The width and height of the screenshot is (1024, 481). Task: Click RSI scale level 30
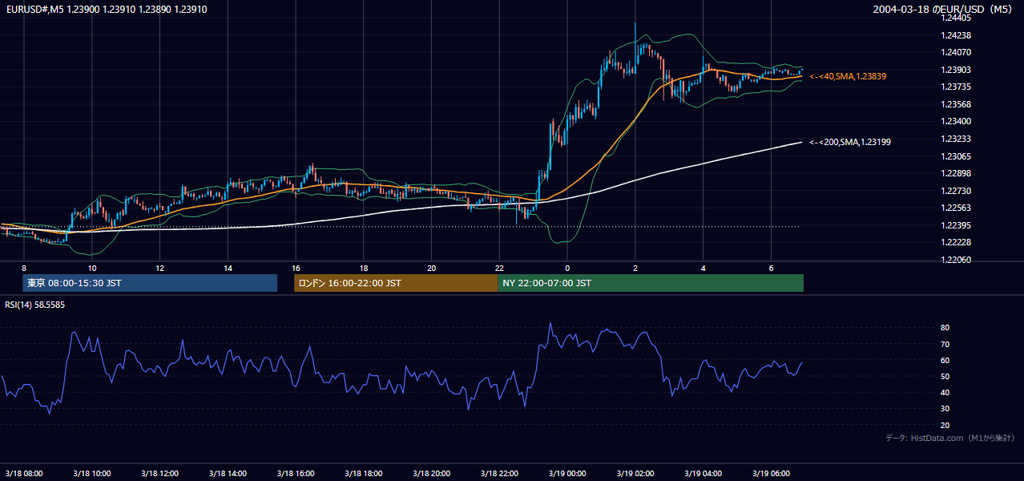pos(945,409)
